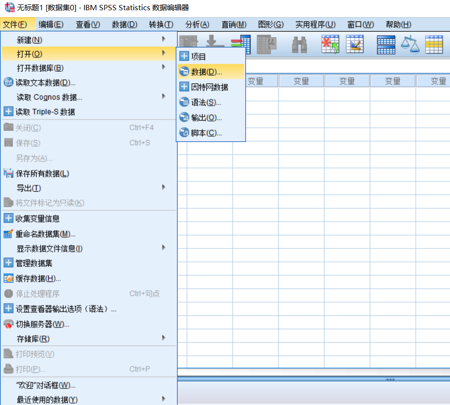This screenshot has height=405, width=450.
Task: Open the 图形(G) menu
Action: tap(270, 25)
